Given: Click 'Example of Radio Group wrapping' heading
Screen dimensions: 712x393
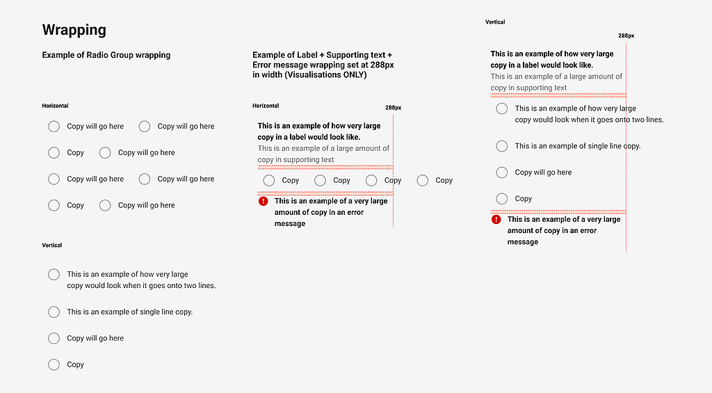Looking at the screenshot, I should (x=106, y=55).
